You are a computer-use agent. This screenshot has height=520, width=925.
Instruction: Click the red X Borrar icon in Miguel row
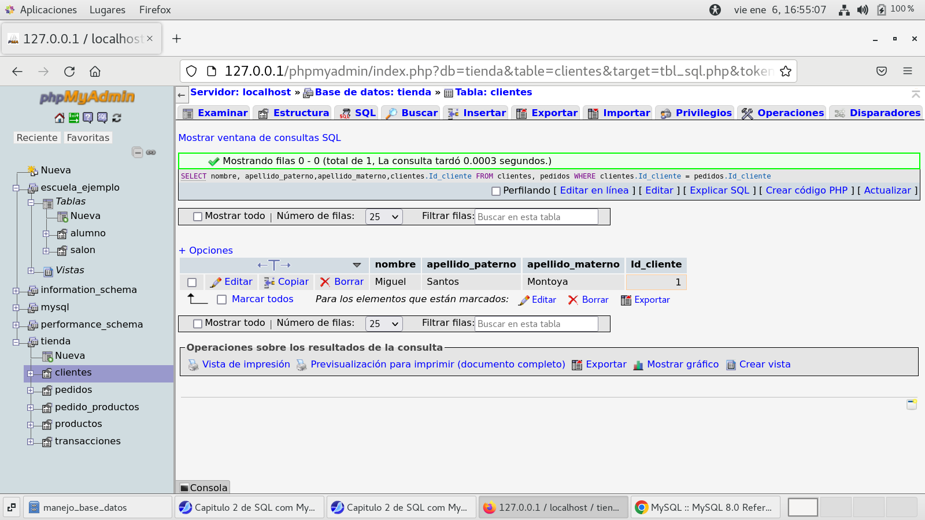pyautogui.click(x=325, y=282)
